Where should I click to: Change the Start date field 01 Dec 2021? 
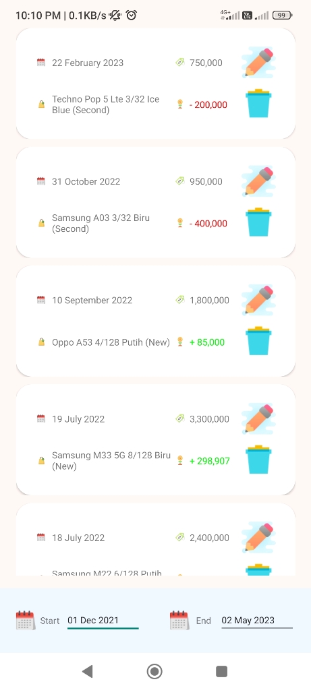[x=103, y=621]
